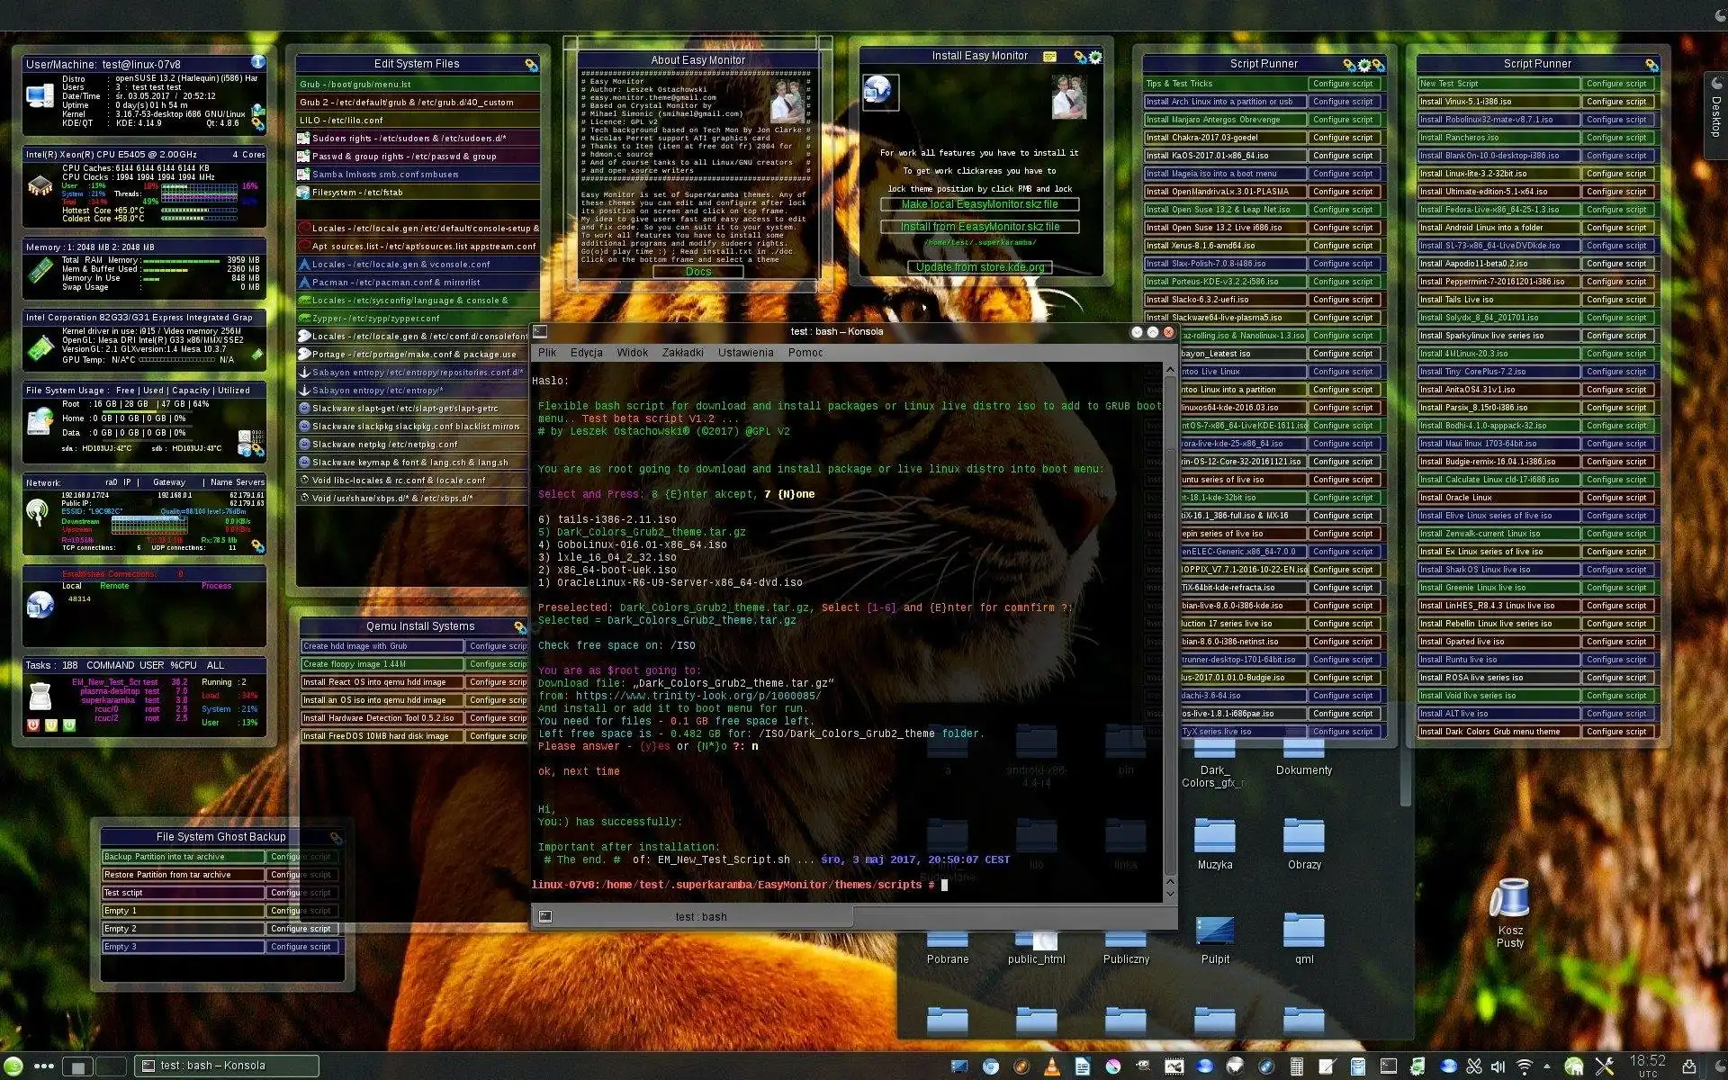
Task: Run 'Backup Partition into tar archive'
Action: click(x=183, y=857)
